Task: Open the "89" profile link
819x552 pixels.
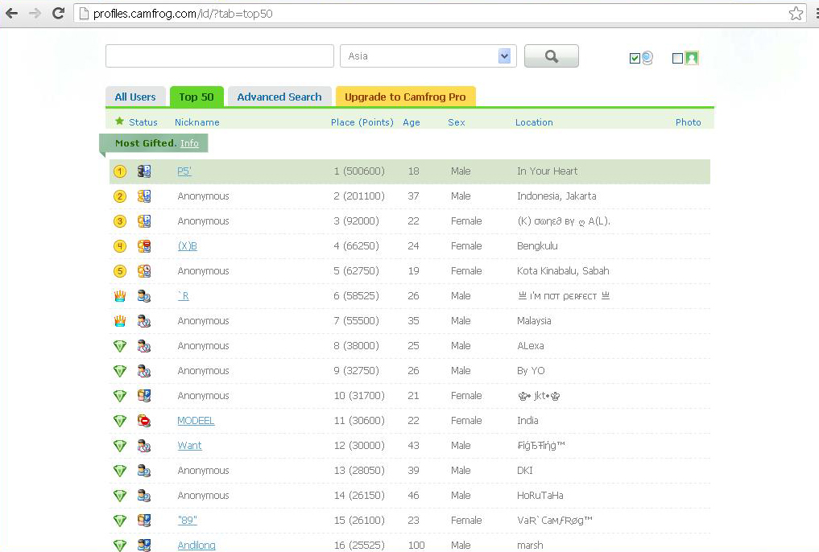Action: pyautogui.click(x=188, y=520)
